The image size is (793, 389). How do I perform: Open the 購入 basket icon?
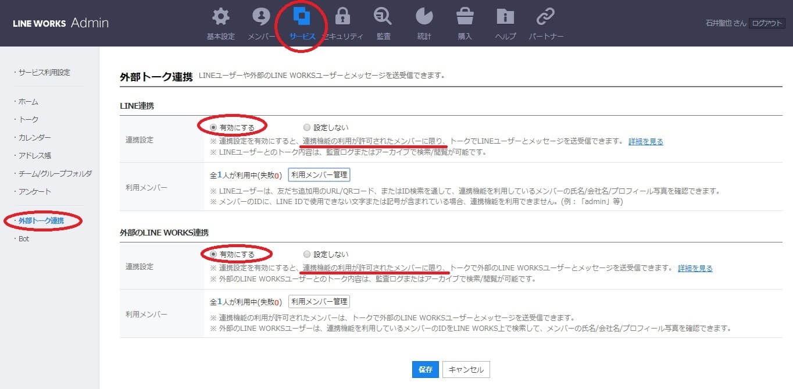(465, 17)
